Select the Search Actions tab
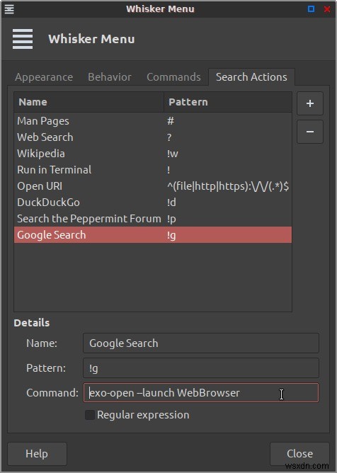Screen dimensions: 337x473 click(x=251, y=77)
